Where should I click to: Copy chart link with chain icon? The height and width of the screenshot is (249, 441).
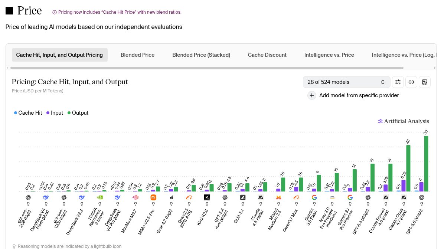click(411, 82)
